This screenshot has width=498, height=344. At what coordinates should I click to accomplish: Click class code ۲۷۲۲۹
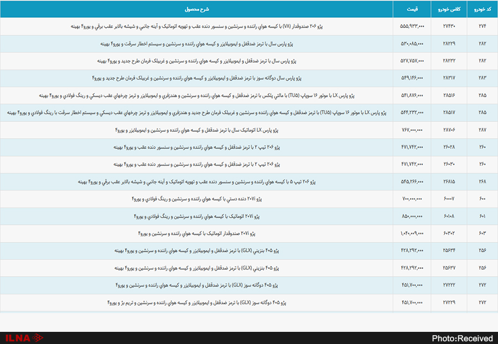tap(449, 303)
